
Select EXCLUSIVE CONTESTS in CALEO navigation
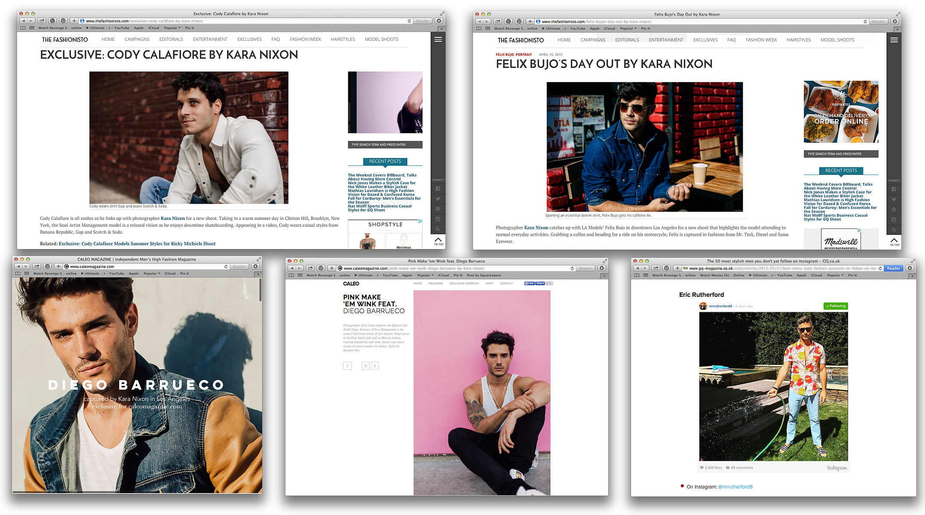click(464, 283)
